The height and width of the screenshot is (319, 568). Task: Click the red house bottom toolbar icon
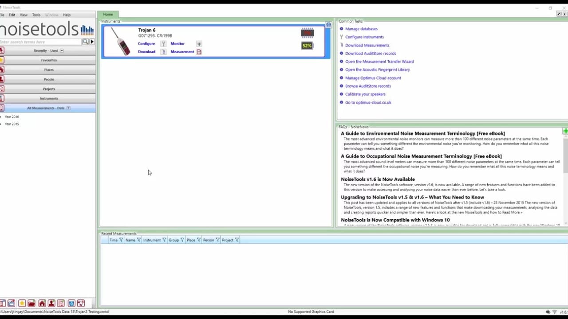42,303
